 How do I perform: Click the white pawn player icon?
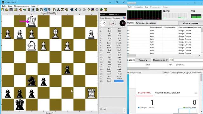(29, 10)
